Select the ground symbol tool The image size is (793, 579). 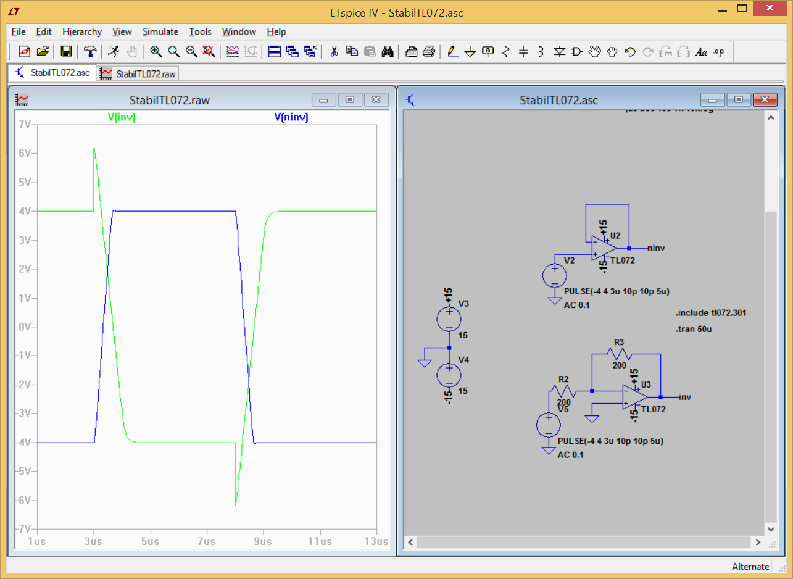point(470,52)
